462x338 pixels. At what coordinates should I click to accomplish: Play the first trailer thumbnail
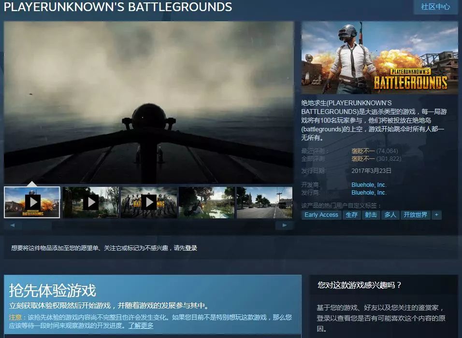(33, 202)
